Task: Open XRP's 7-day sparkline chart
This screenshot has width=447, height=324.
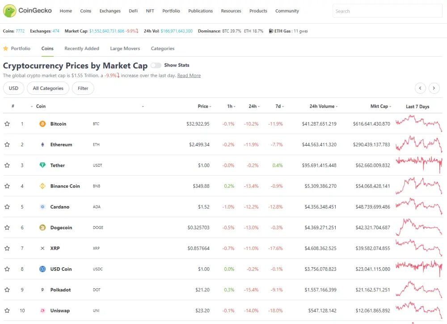Action: (419, 248)
